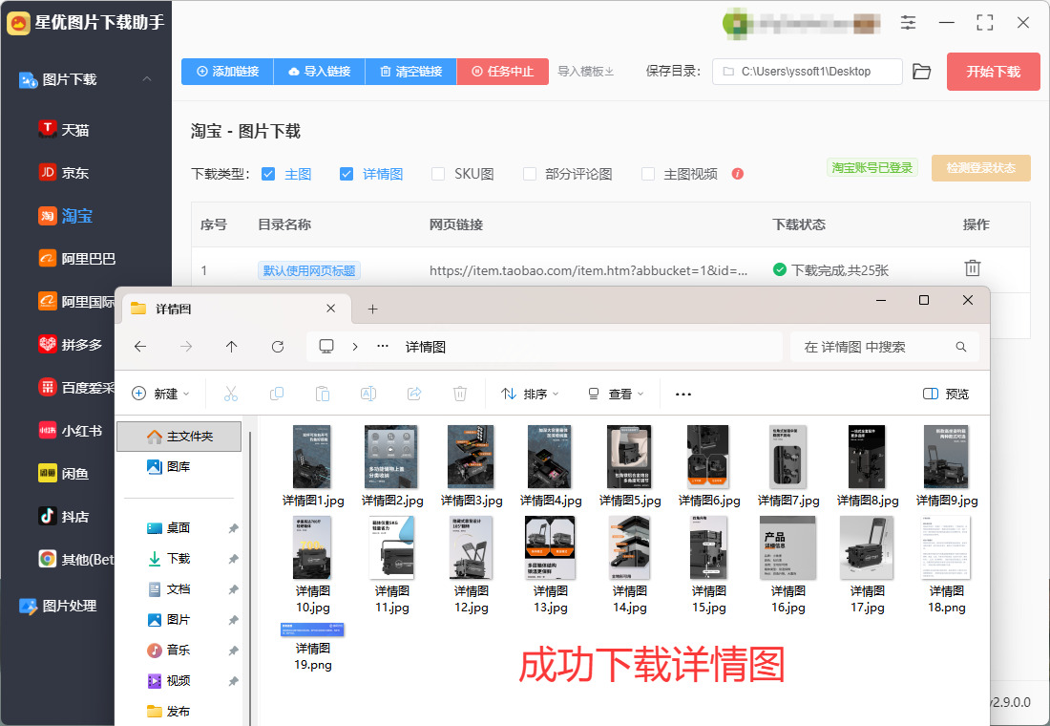Select 京东 in the sidebar
This screenshot has height=726, width=1050.
coord(64,172)
